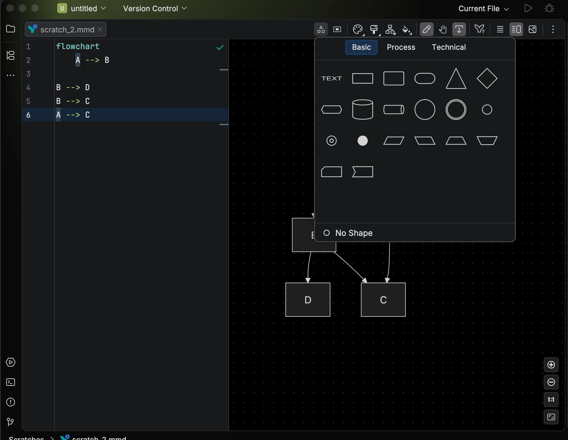Open the Project folder sidebar
This screenshot has height=440, width=568.
[10, 29]
